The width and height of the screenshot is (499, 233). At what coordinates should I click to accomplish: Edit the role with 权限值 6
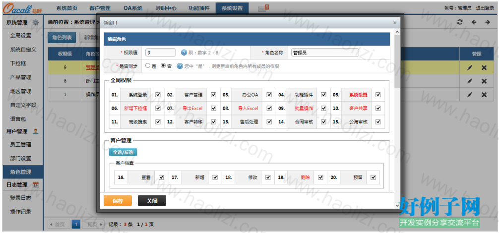pyautogui.click(x=469, y=81)
